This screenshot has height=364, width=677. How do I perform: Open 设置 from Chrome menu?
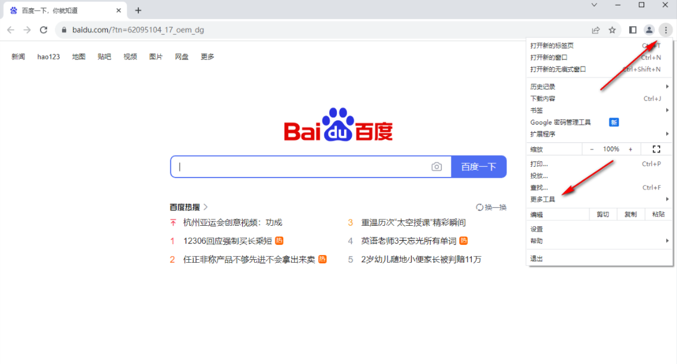pos(599,229)
